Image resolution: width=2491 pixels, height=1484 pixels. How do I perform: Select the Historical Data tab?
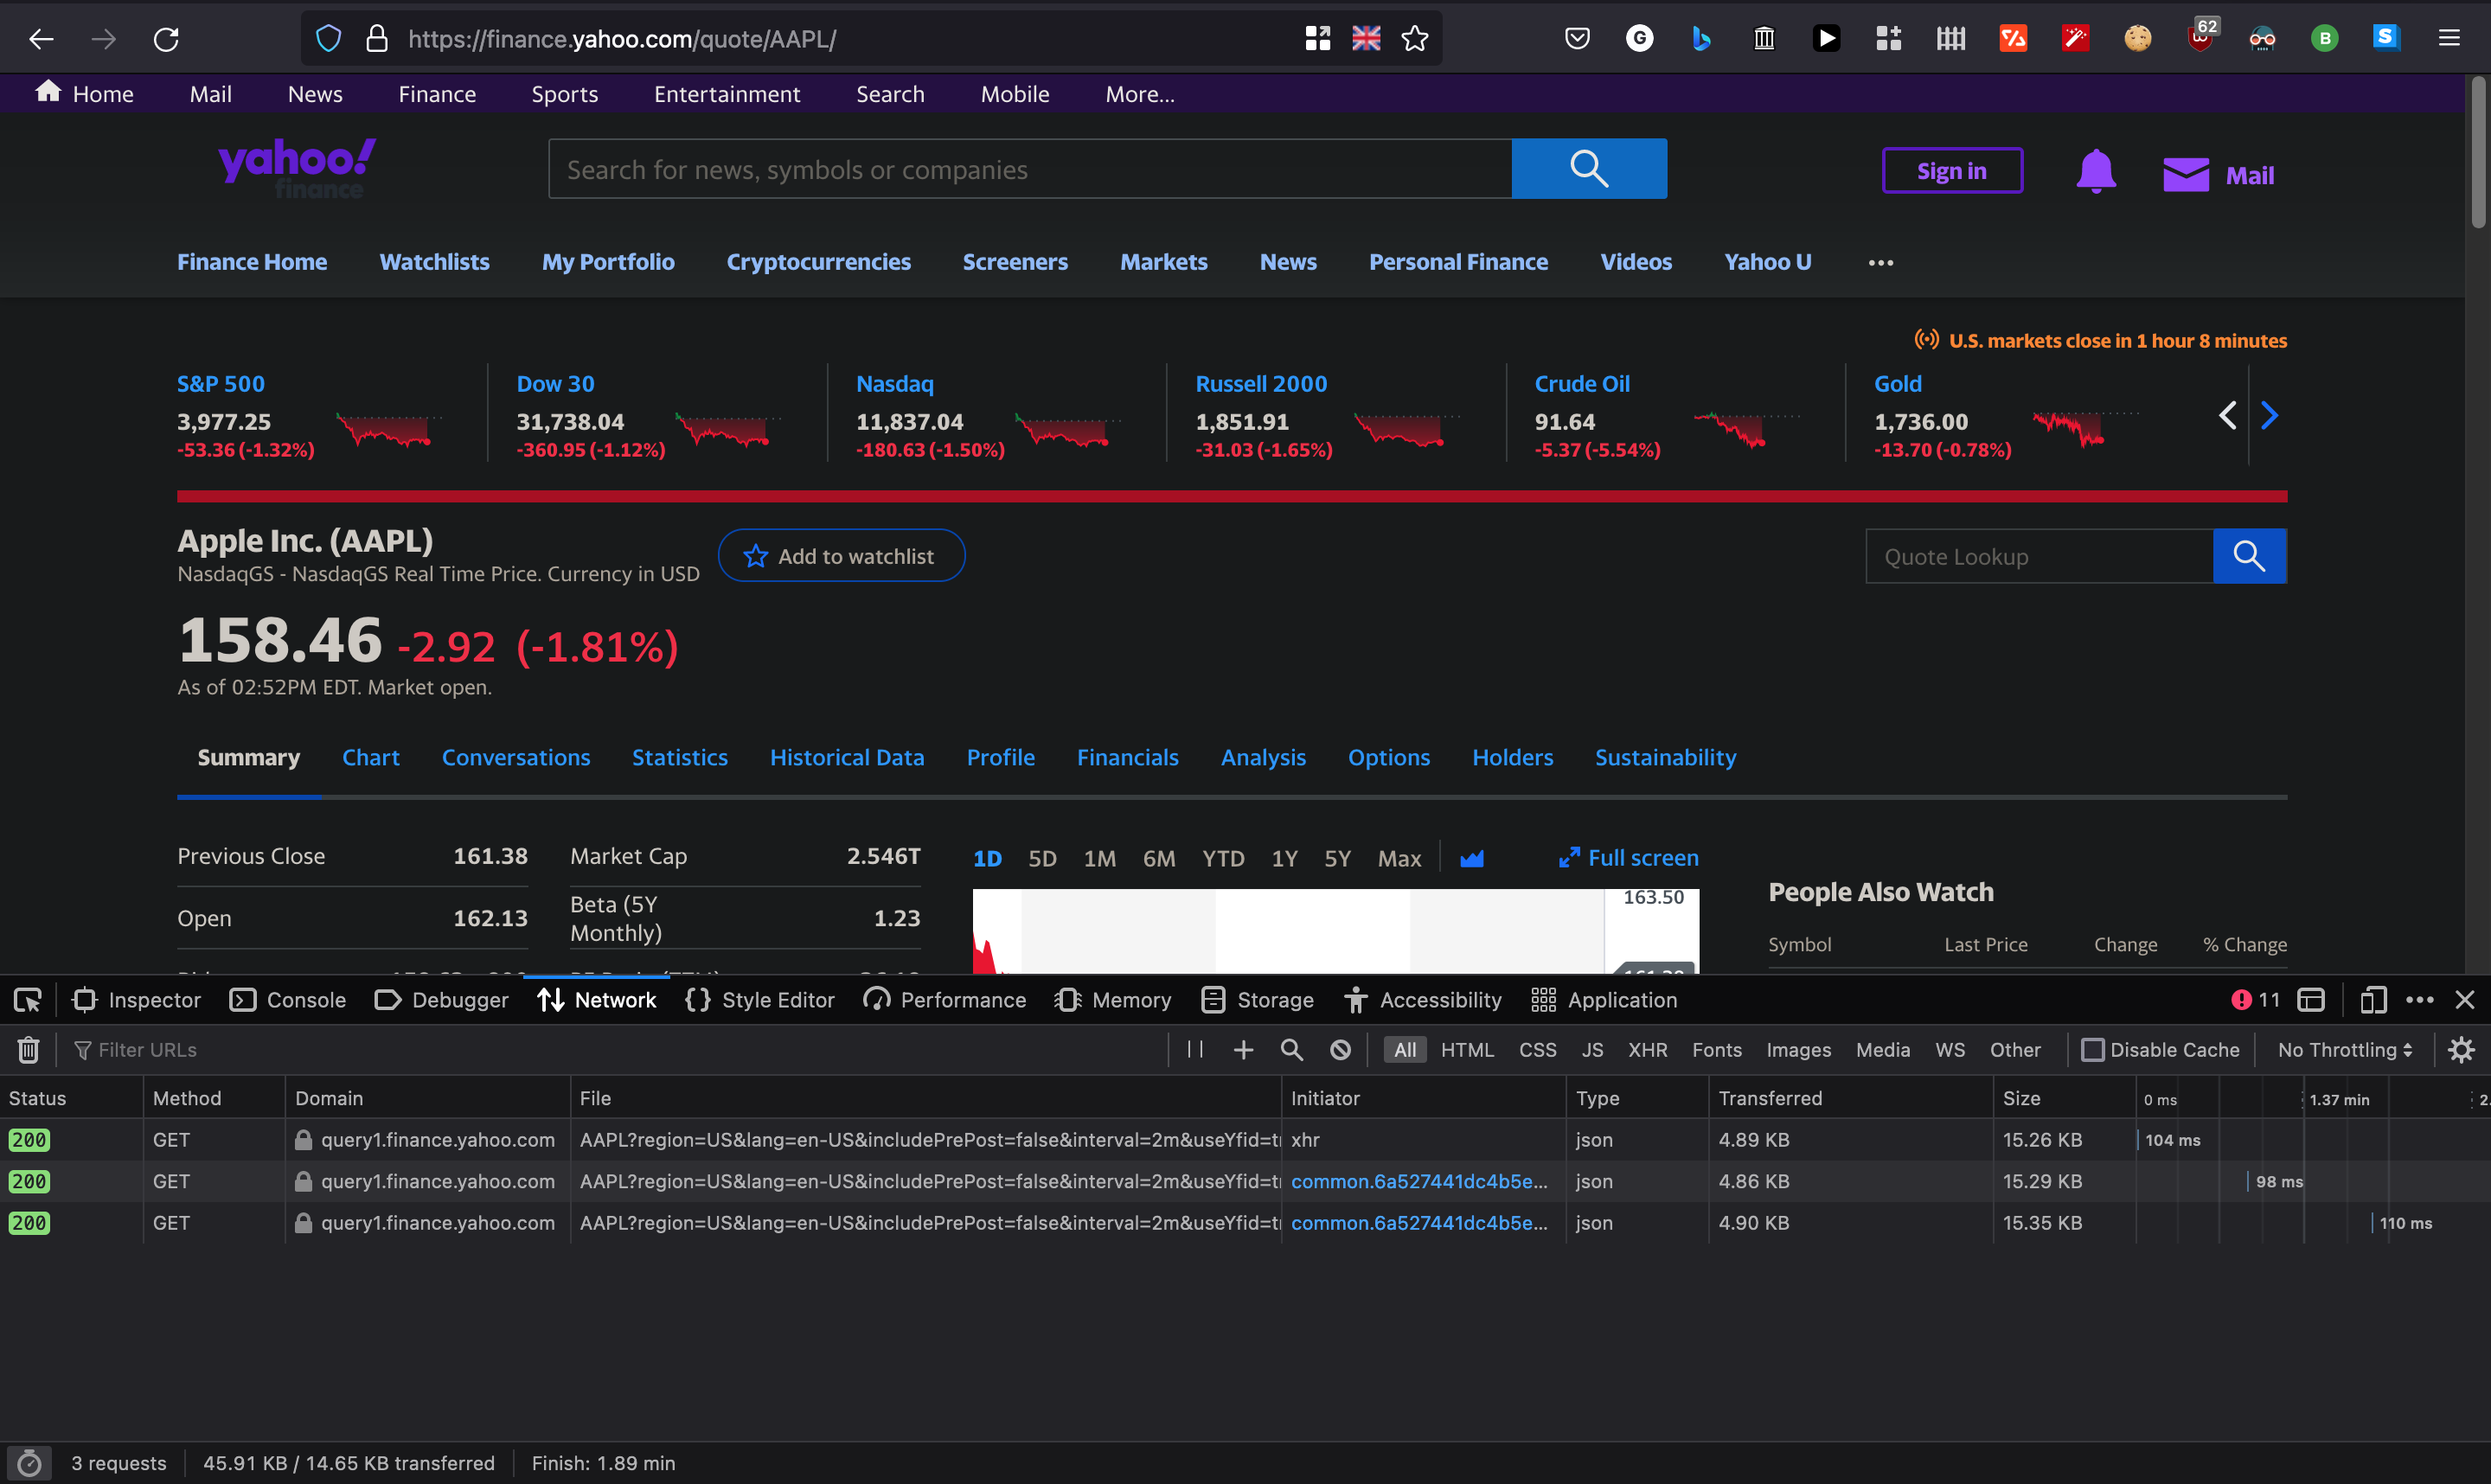[847, 757]
